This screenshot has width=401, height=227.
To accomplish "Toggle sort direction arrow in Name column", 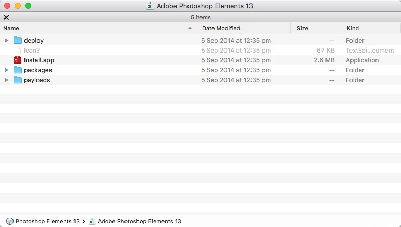I will (190, 28).
